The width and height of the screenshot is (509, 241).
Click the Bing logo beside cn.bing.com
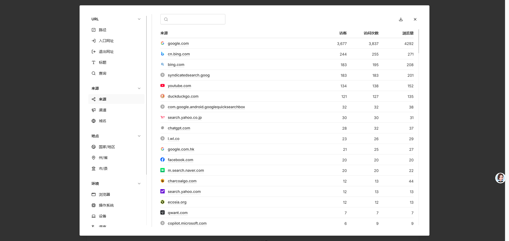[x=163, y=54]
